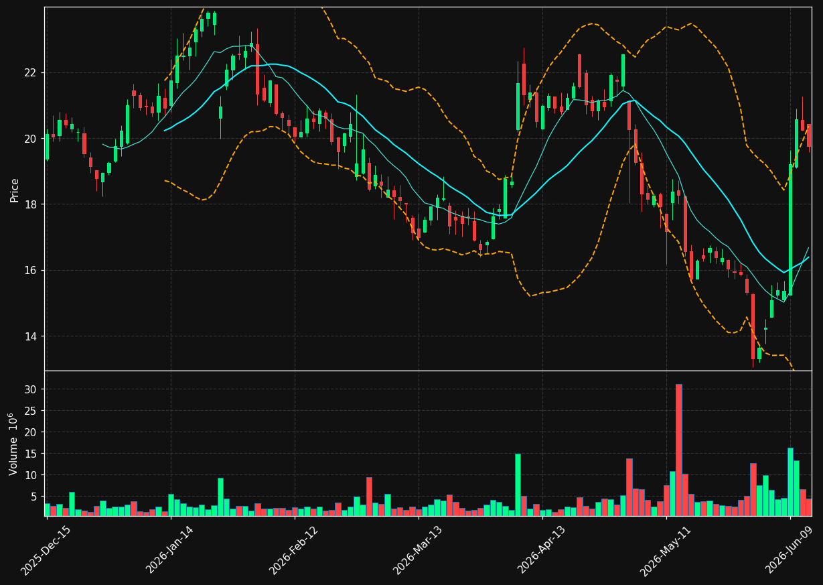
Task: Select the 2026-Feb-12 axis date
Action: tap(294, 551)
